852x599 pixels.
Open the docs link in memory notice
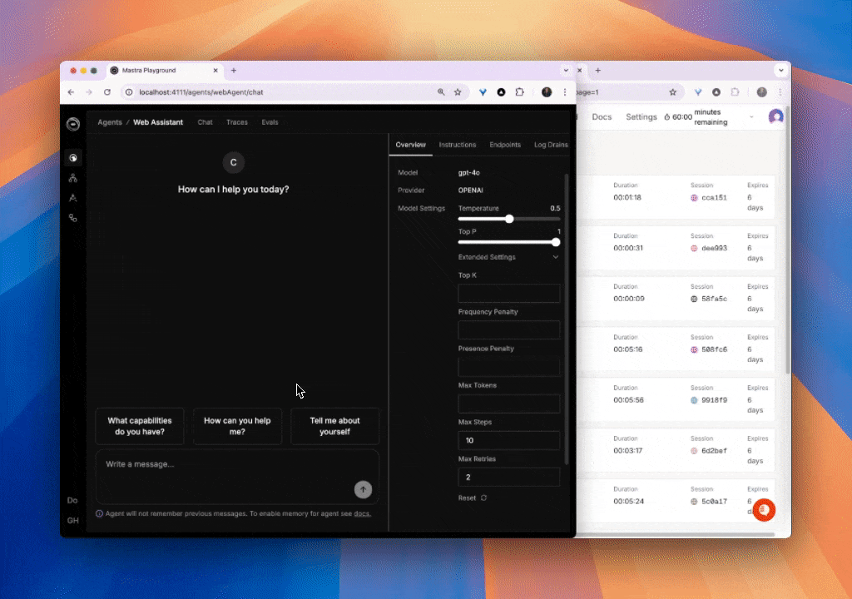(x=361, y=513)
